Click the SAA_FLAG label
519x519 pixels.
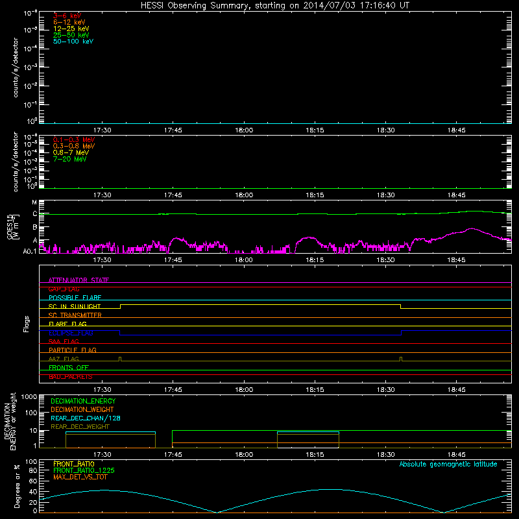point(64,341)
